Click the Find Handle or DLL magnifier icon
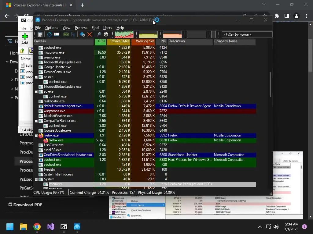 click(x=99, y=34)
